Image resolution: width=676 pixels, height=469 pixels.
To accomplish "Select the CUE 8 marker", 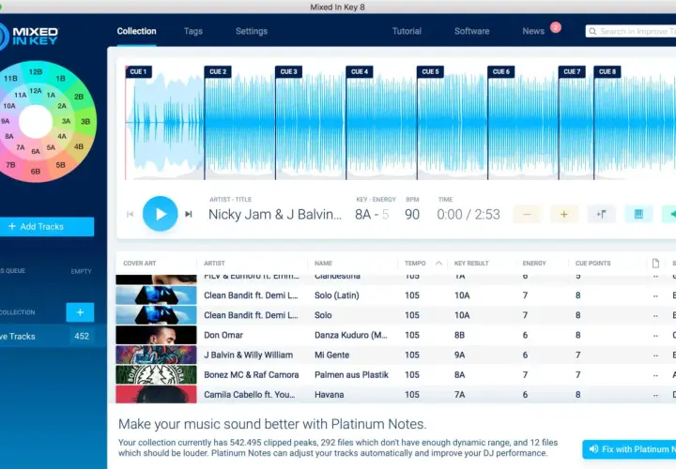I will (607, 71).
